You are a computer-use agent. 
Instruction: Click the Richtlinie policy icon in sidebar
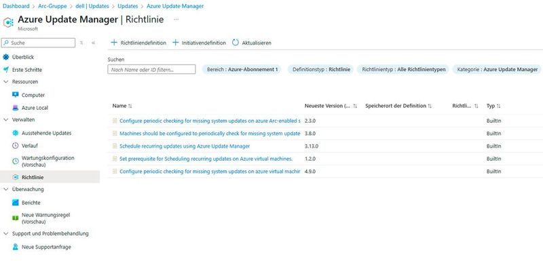click(15, 177)
